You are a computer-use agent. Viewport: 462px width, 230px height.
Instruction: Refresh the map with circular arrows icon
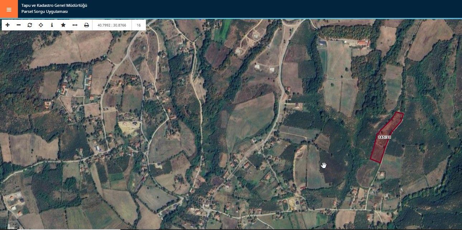[30, 25]
